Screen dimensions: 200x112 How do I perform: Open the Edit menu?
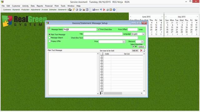coord(8,6)
